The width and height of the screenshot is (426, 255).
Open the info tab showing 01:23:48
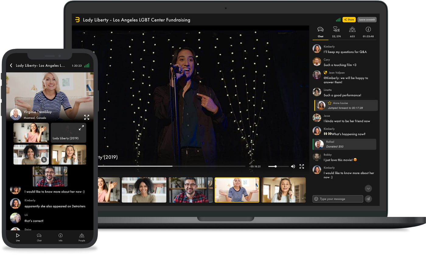point(368,32)
